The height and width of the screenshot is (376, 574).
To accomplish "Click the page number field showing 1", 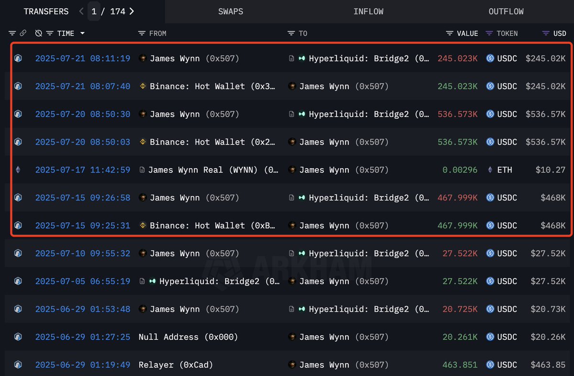I will pyautogui.click(x=94, y=11).
